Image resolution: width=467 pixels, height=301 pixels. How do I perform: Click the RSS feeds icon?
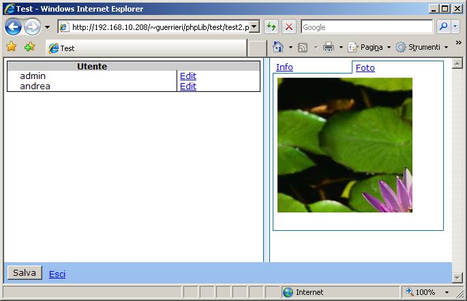[303, 47]
